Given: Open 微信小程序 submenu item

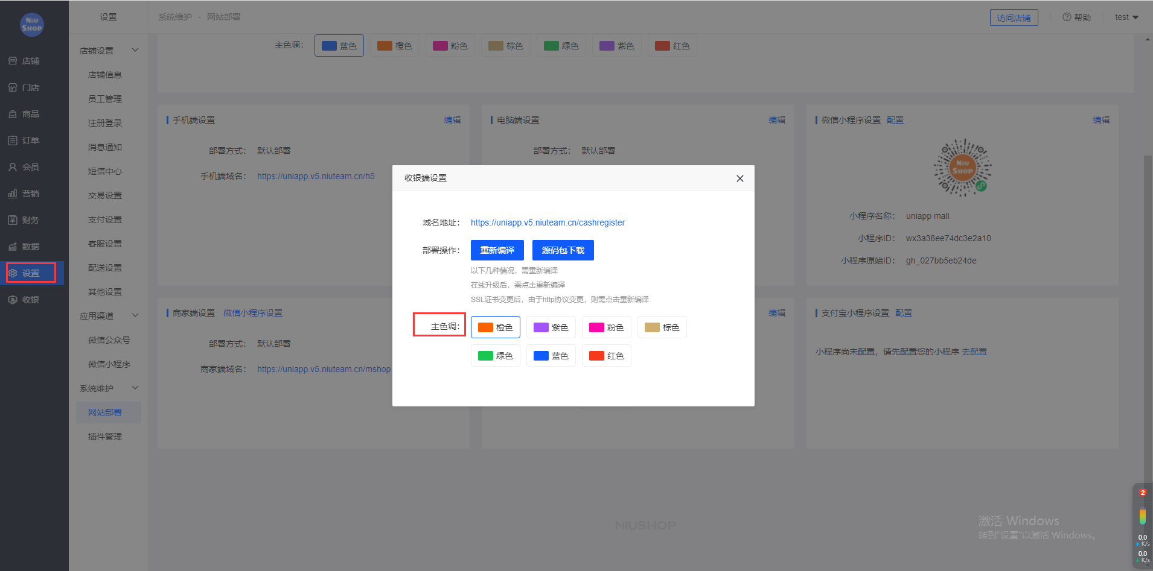Looking at the screenshot, I should click(109, 364).
